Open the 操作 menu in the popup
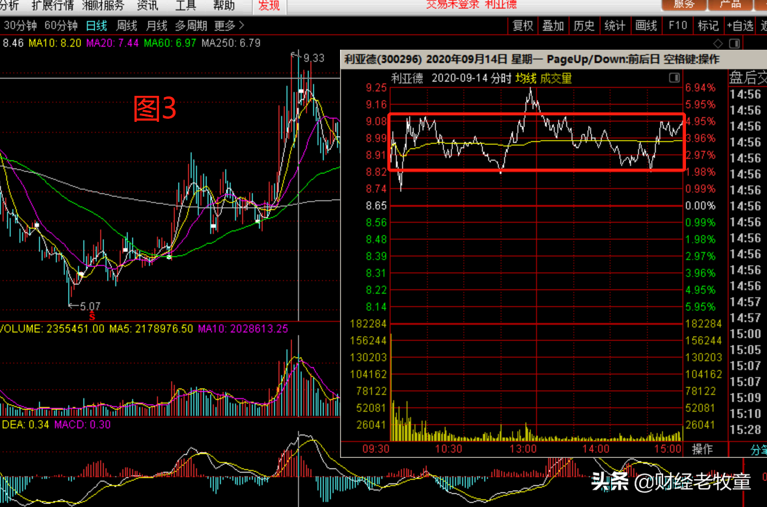Viewport: 767px width, 507px height. coord(703,449)
